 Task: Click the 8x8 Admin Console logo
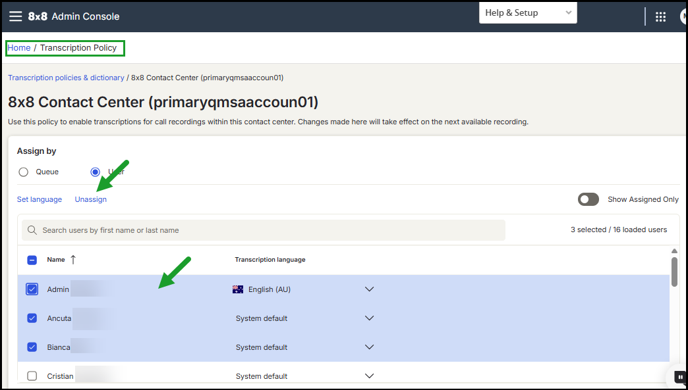pyautogui.click(x=74, y=16)
